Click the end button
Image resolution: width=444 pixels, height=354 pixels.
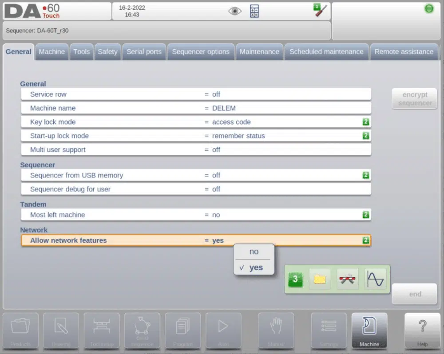415,294
